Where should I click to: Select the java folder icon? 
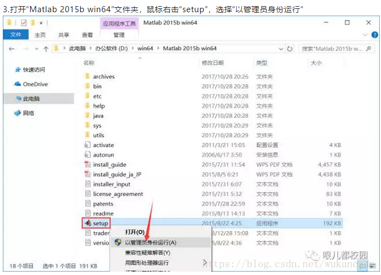point(87,116)
